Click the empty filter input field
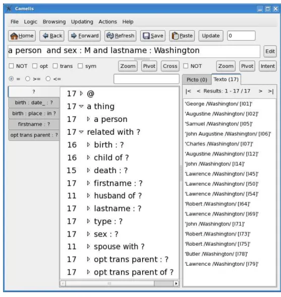 [x=146, y=79]
